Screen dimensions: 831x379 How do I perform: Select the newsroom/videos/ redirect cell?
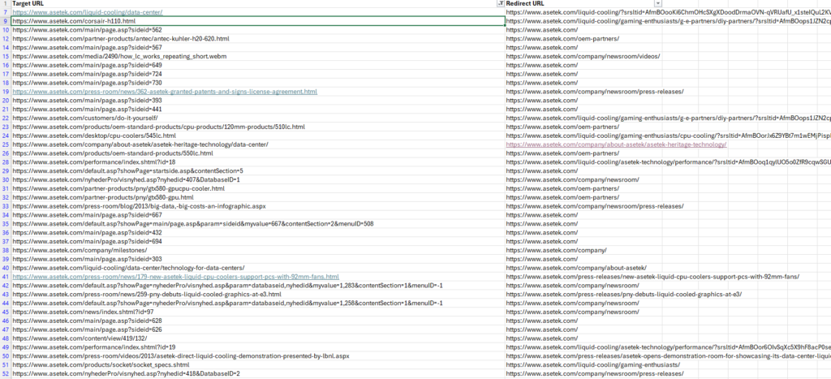(x=584, y=56)
